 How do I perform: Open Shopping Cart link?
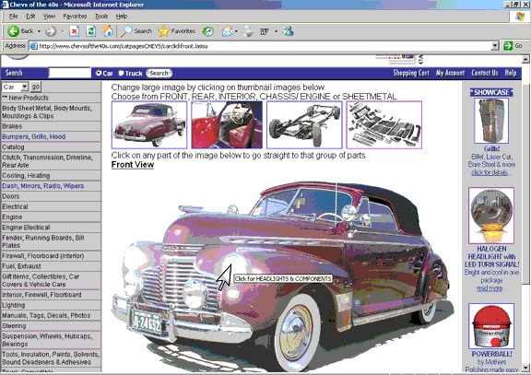coord(411,73)
